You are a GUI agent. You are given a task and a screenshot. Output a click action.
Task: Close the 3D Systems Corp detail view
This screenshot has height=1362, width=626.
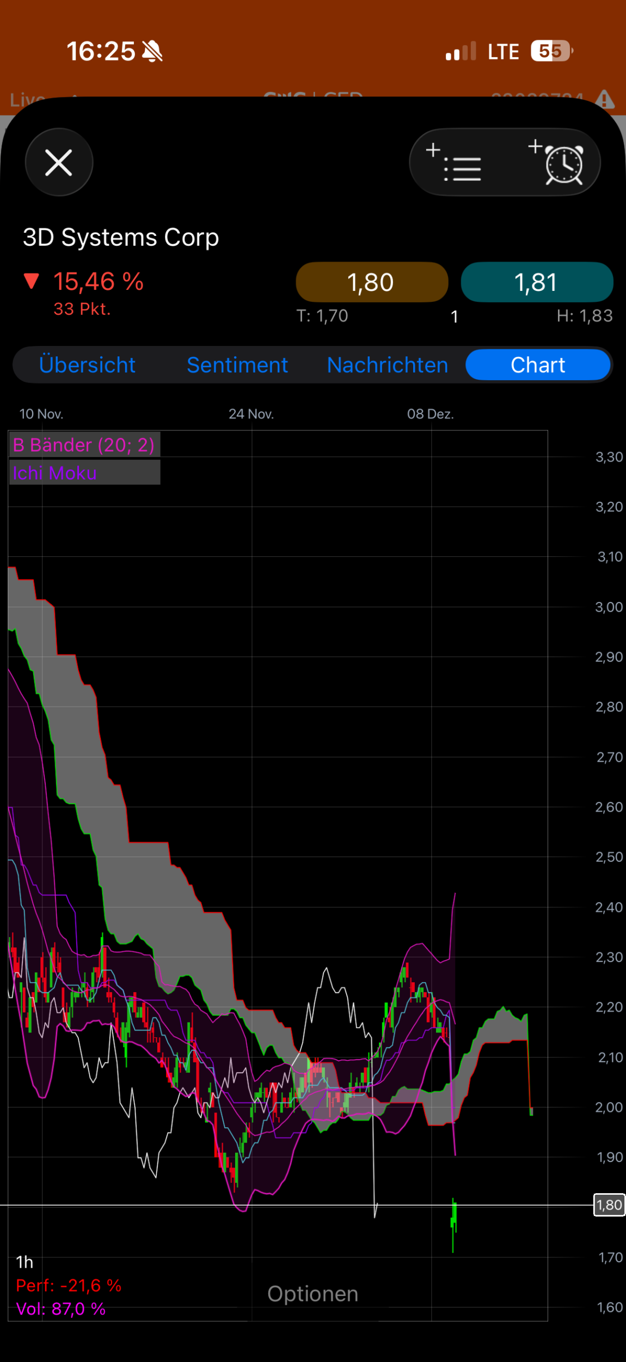click(59, 162)
